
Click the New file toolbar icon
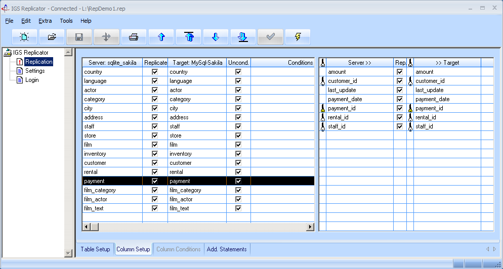coord(25,37)
